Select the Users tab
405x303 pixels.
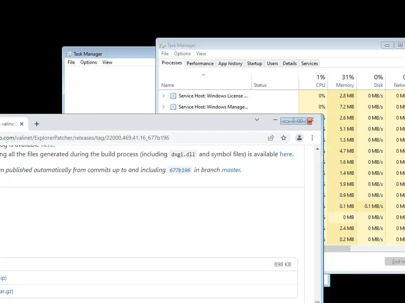[272, 64]
